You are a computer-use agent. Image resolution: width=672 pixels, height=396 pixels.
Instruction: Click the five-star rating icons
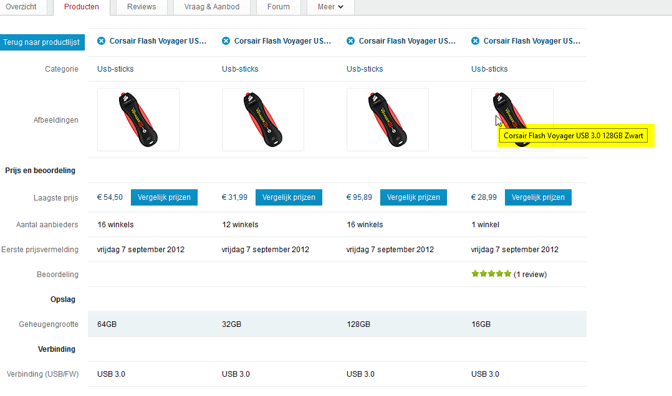pos(491,274)
